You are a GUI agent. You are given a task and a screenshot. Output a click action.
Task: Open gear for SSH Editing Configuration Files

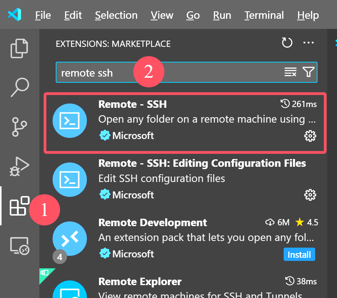click(310, 195)
